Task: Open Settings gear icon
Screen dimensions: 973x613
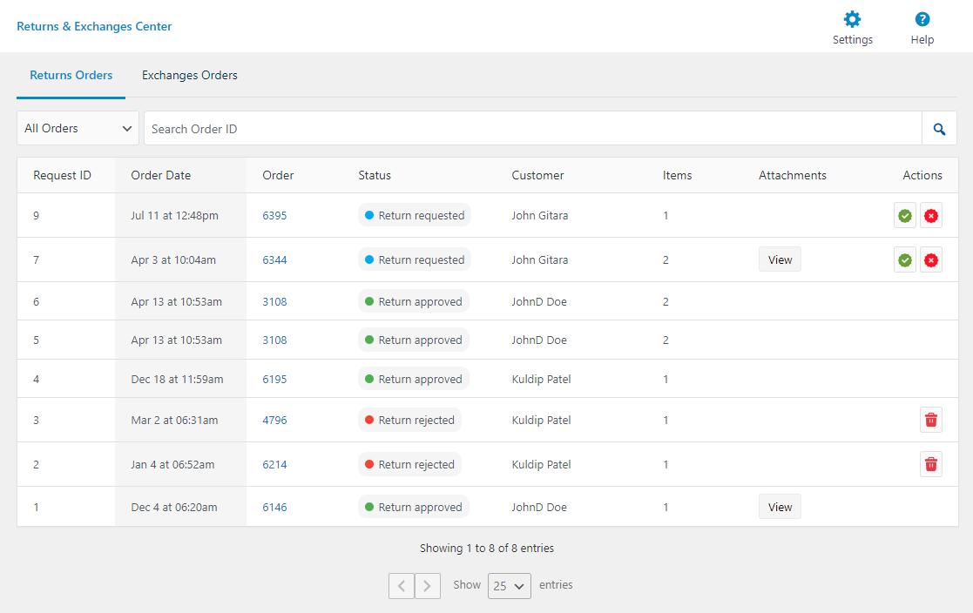Action: coord(852,20)
